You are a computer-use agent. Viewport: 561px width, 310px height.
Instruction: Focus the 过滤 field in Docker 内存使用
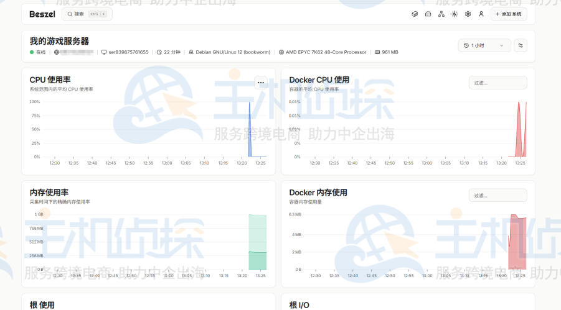pyautogui.click(x=497, y=195)
